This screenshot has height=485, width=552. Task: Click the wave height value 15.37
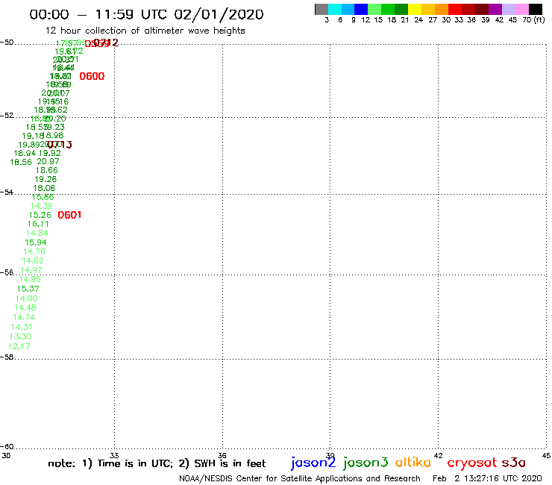click(x=28, y=289)
